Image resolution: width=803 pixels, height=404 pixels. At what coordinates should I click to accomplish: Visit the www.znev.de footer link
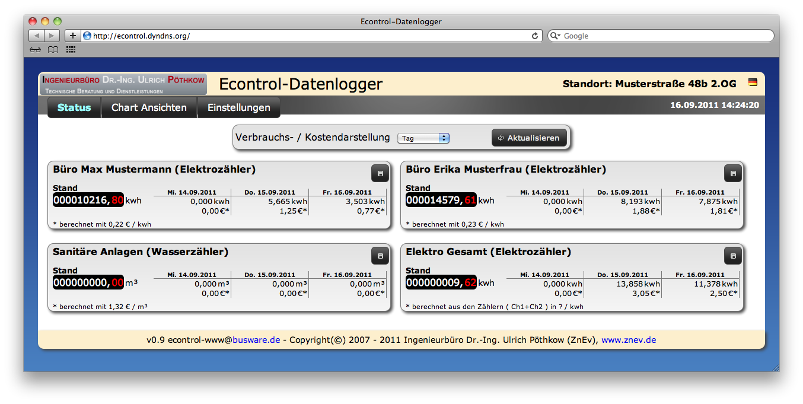(629, 340)
